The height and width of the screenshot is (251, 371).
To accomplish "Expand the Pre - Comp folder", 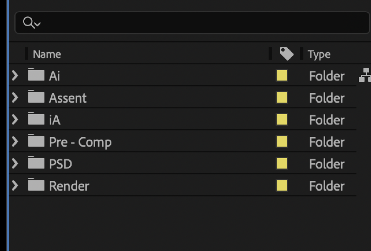I will click(15, 142).
